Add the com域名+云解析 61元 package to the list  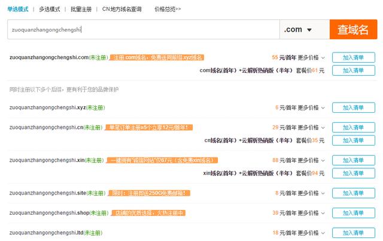coord(354,70)
